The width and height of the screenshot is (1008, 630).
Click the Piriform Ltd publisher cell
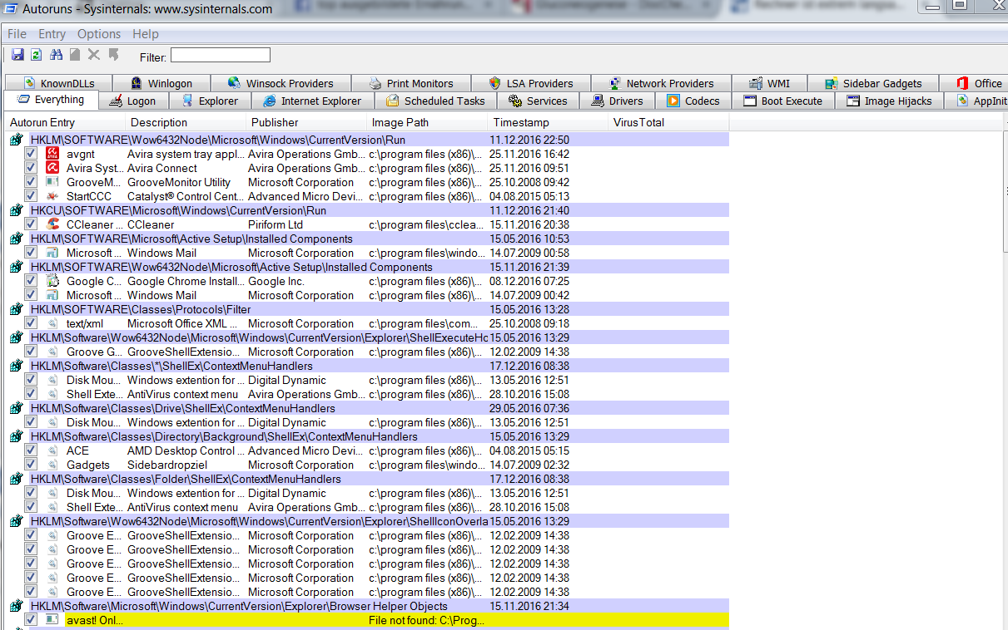[276, 224]
